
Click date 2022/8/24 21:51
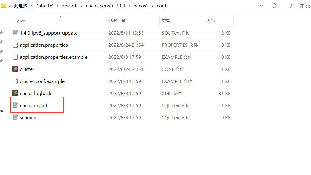(x=126, y=69)
